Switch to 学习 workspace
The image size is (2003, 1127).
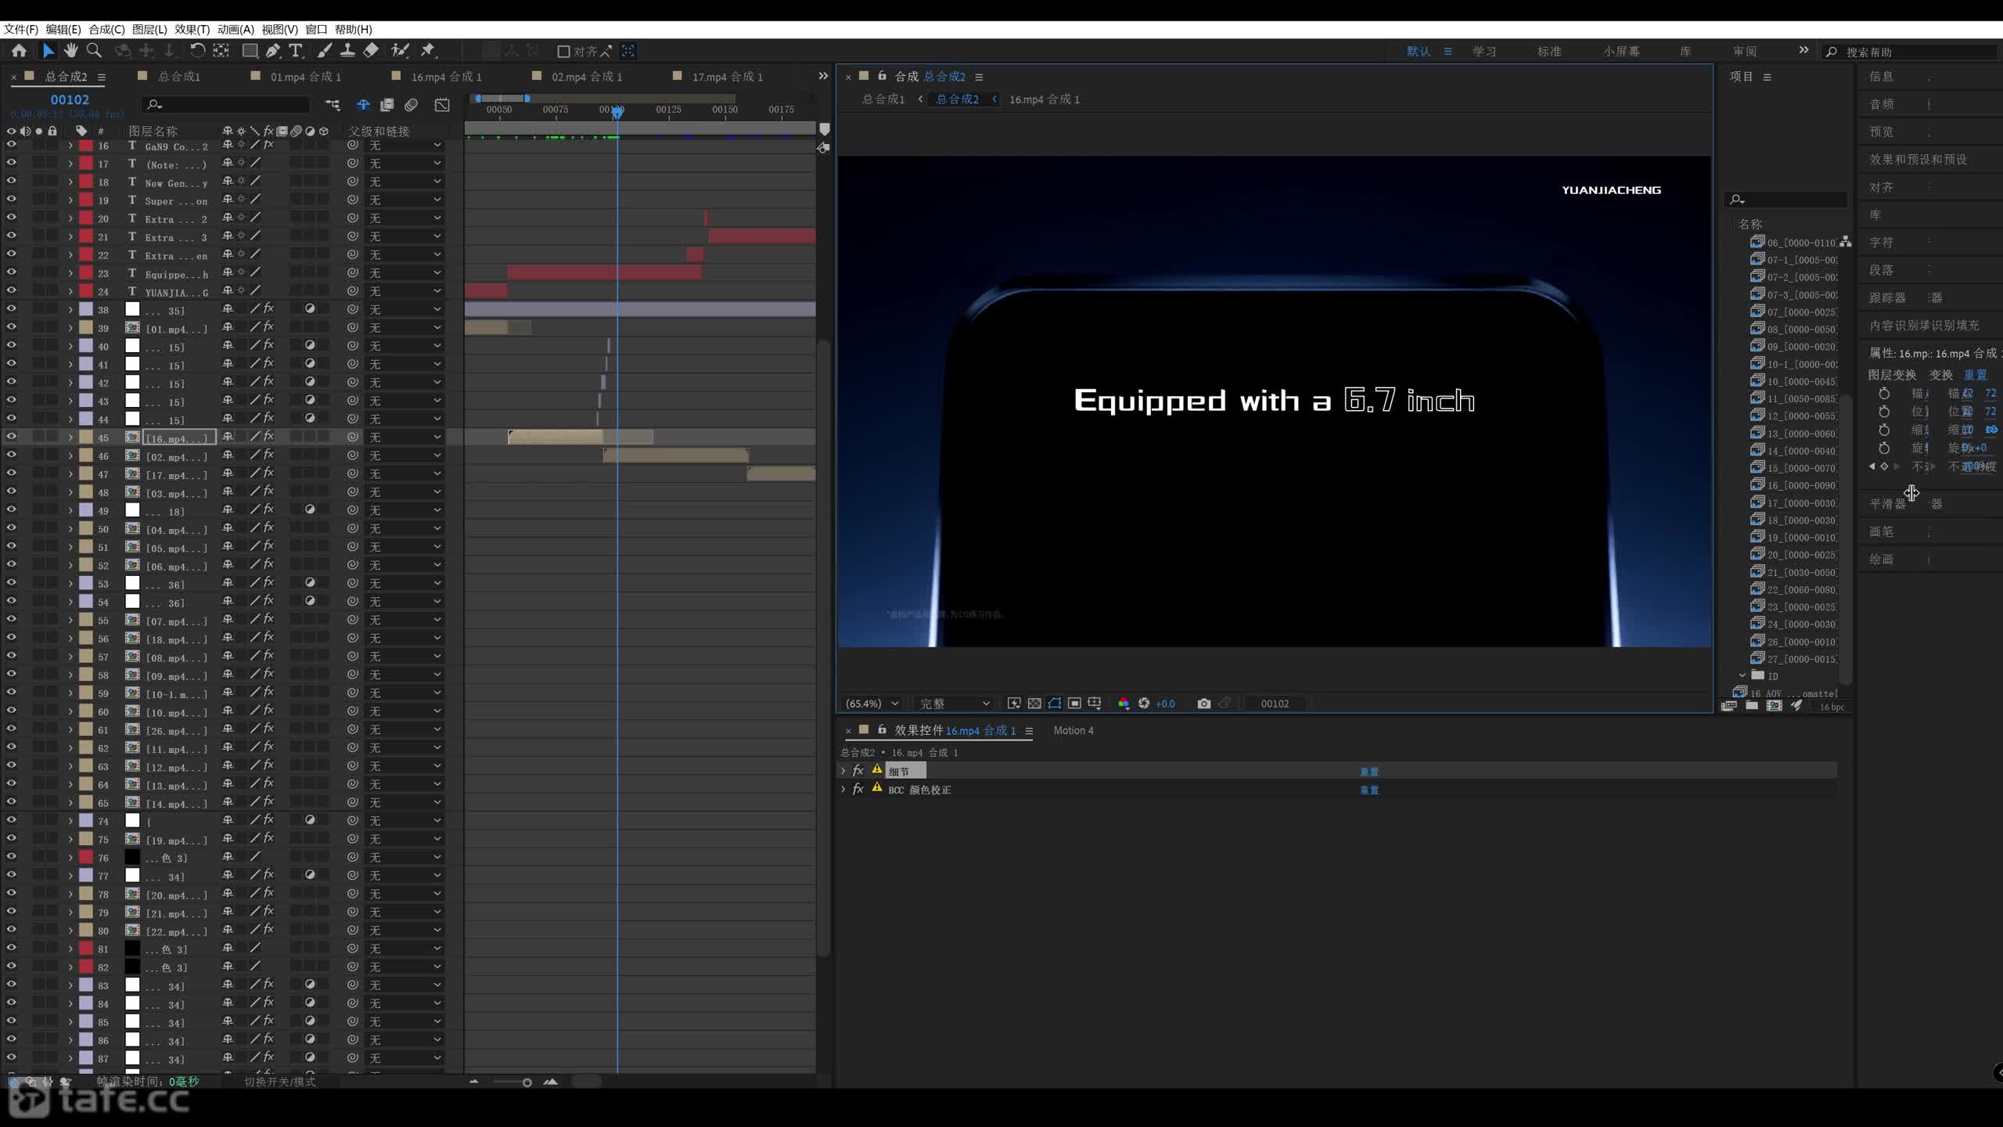point(1484,52)
